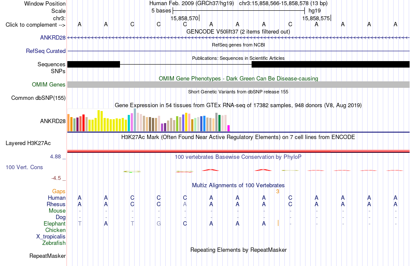Screen dimensions: 410x266
Task: Click the 'Rhesus' alignment row label
Action: pos(56,204)
